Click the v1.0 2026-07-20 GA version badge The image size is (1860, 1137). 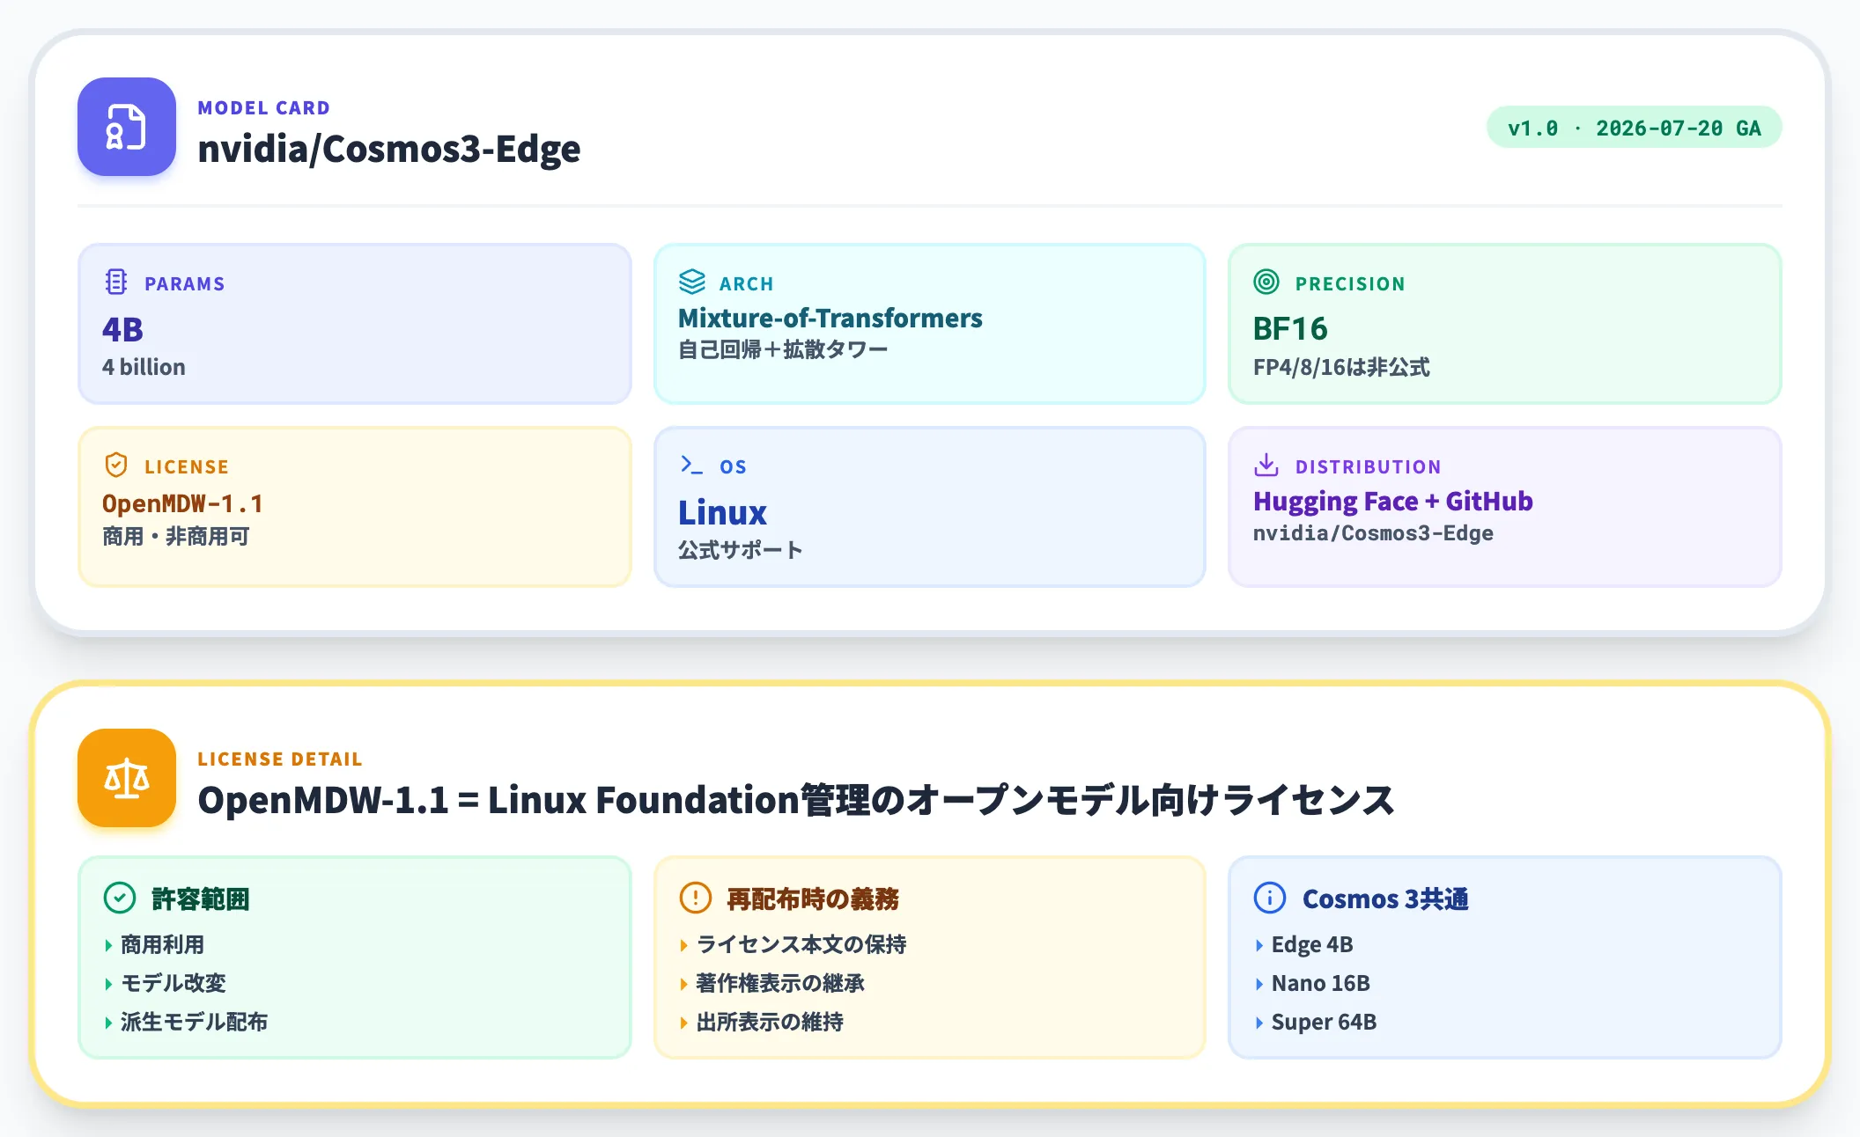[x=1634, y=128]
